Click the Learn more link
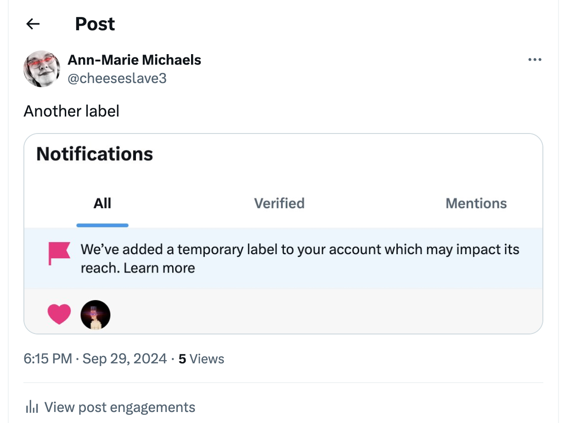Image resolution: width=564 pixels, height=423 pixels. [159, 268]
